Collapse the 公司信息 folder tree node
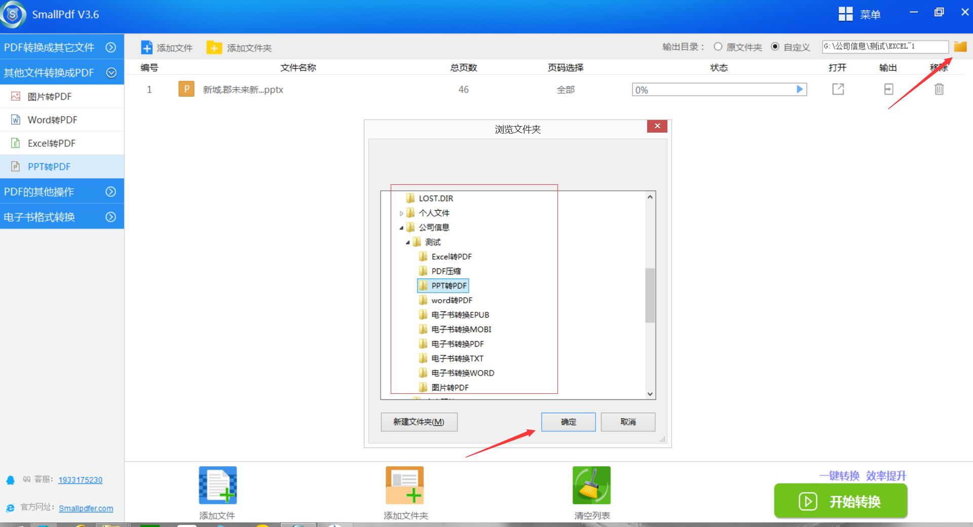 (x=401, y=228)
